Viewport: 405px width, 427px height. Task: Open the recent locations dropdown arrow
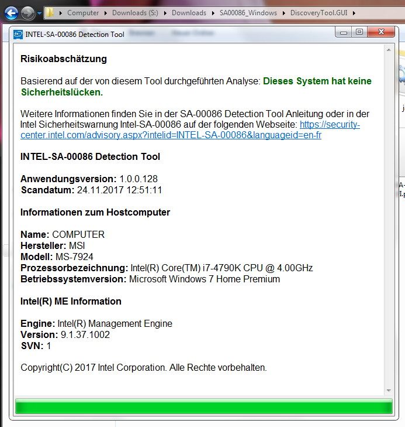(x=39, y=13)
